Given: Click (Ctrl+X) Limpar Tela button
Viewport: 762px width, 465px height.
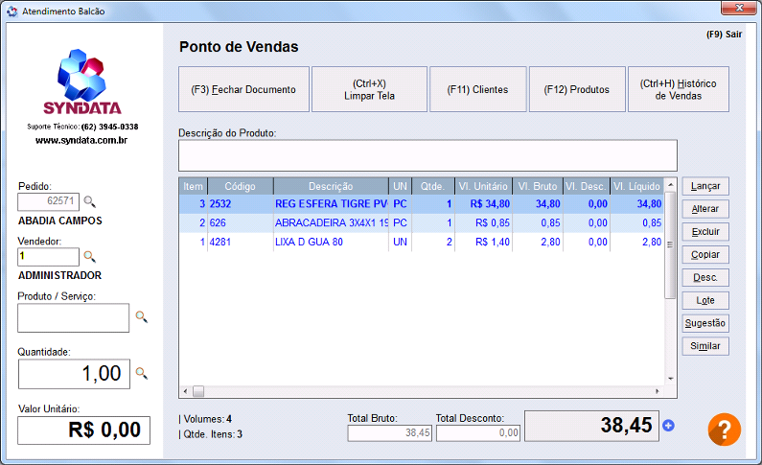Looking at the screenshot, I should 369,89.
